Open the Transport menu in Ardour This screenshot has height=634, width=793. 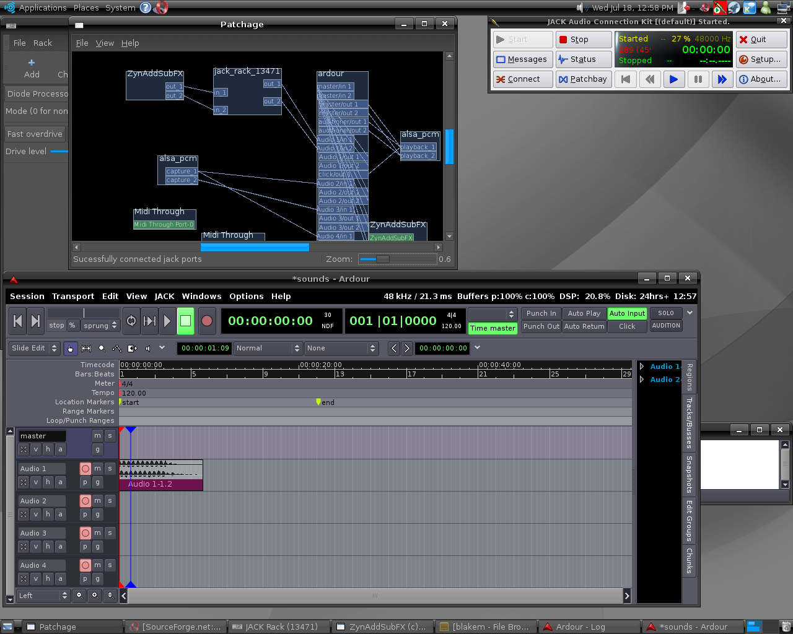(x=73, y=297)
